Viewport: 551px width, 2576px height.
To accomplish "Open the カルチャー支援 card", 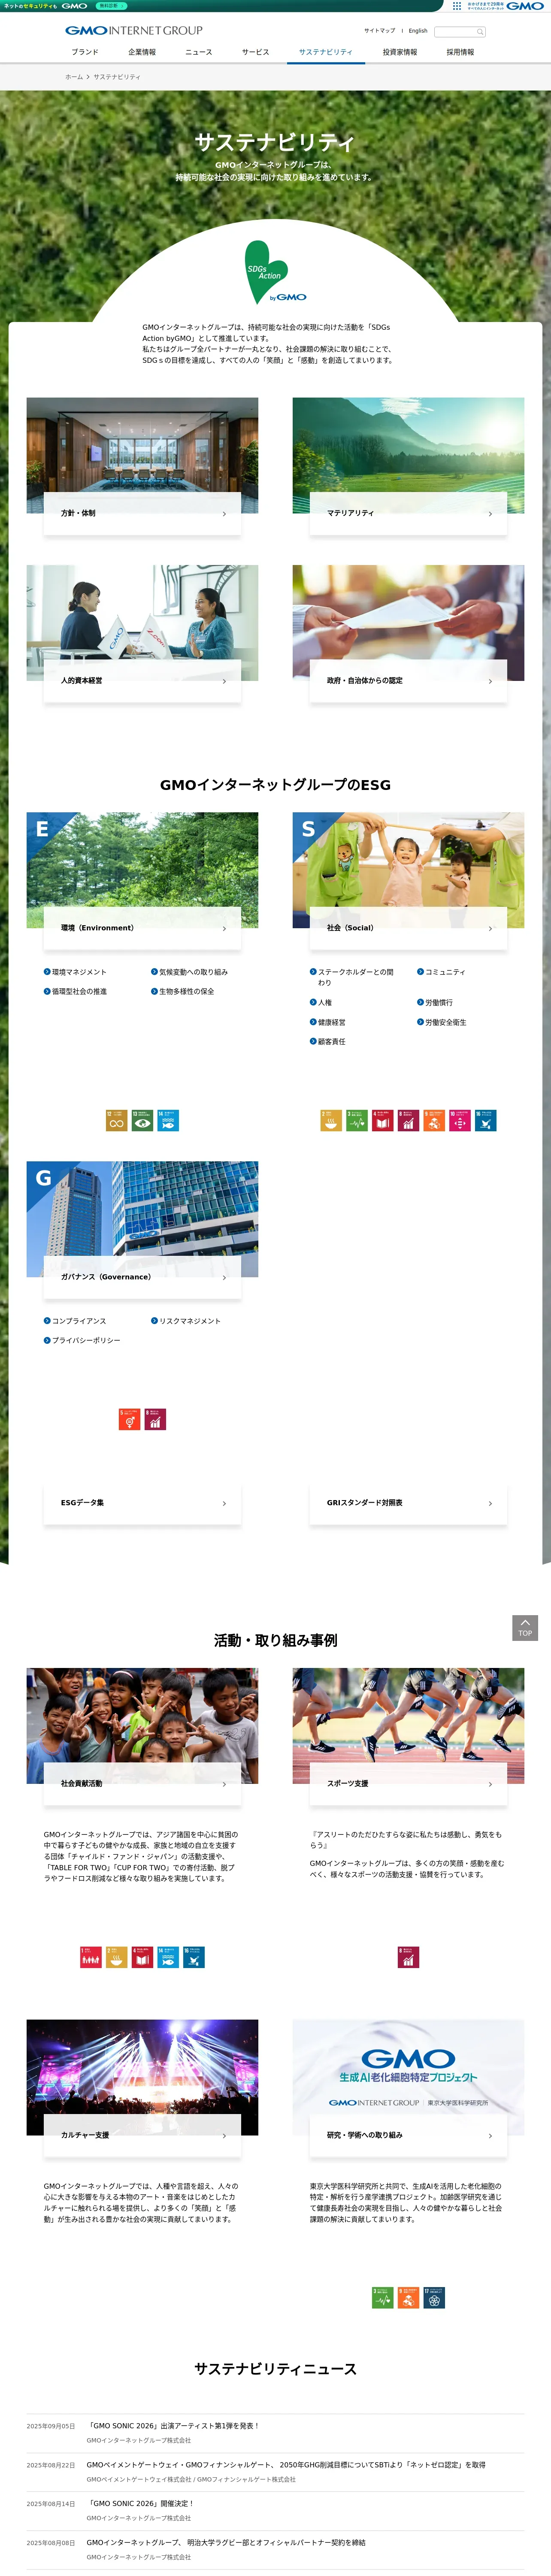I will 142,2135.
